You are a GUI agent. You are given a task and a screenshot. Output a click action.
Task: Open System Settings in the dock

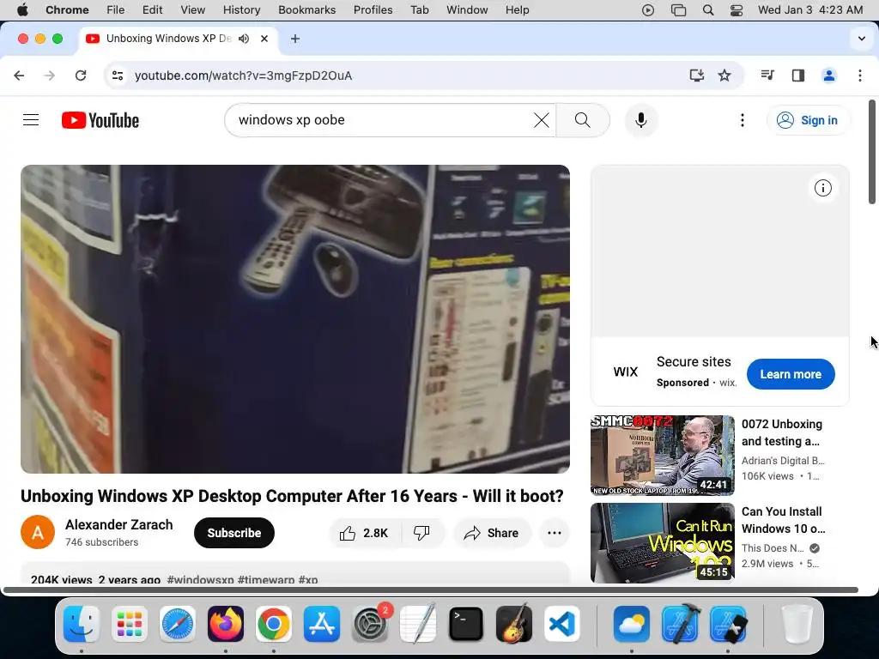tap(370, 624)
